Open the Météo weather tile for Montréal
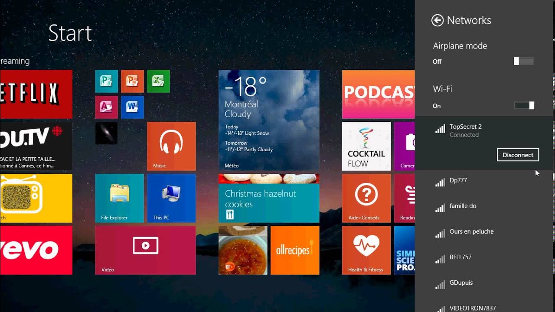The image size is (555, 312). click(x=269, y=120)
